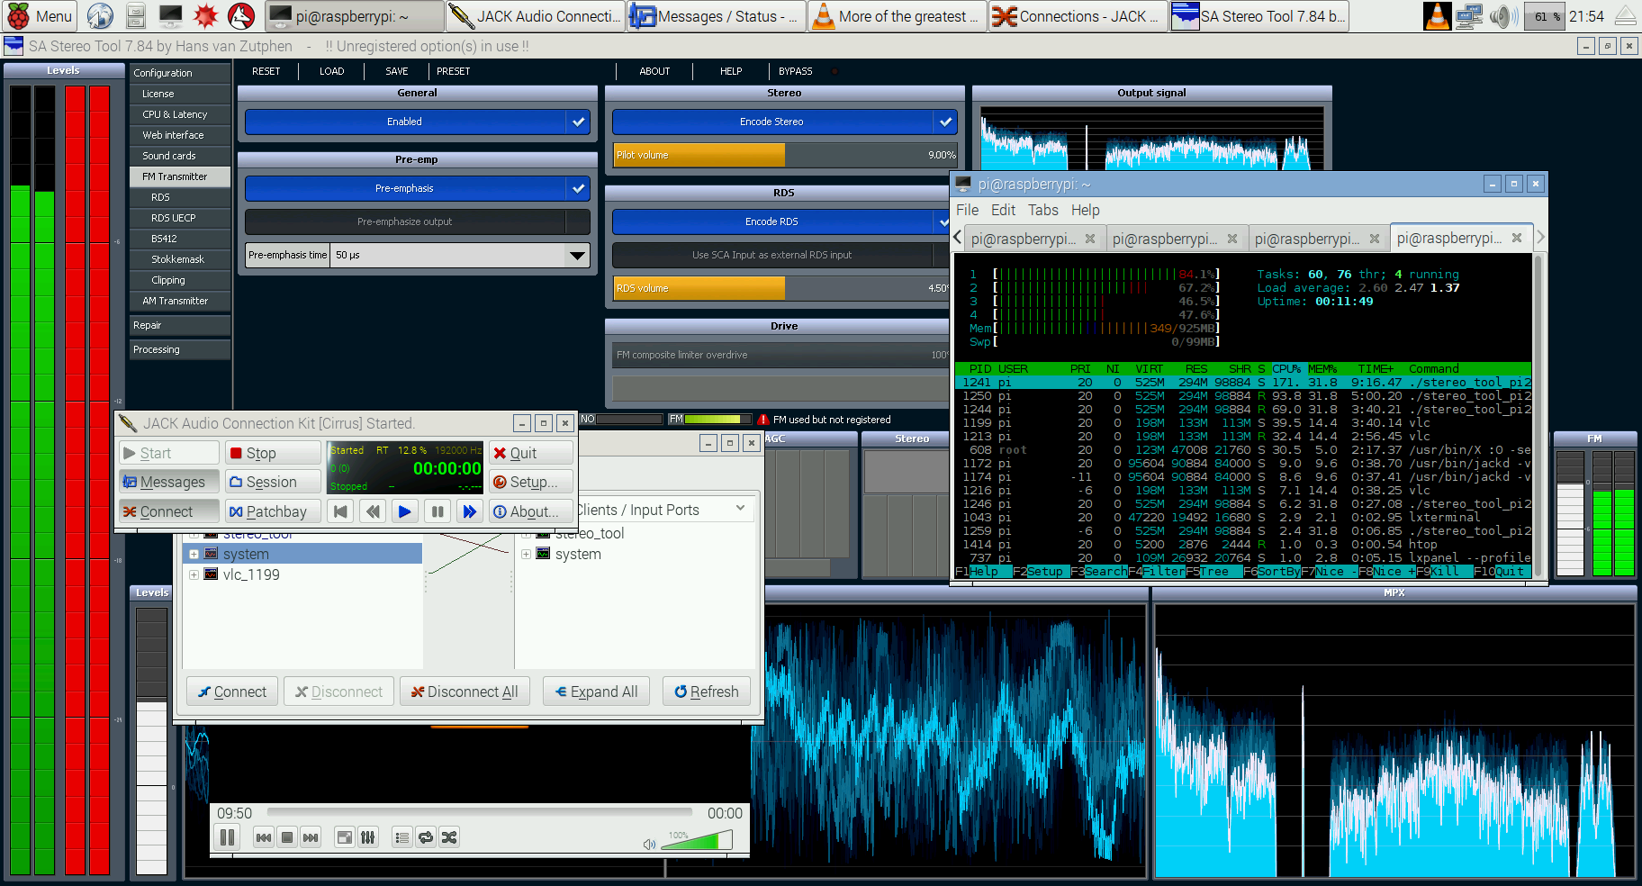Click JACK transport backward button

tap(373, 511)
